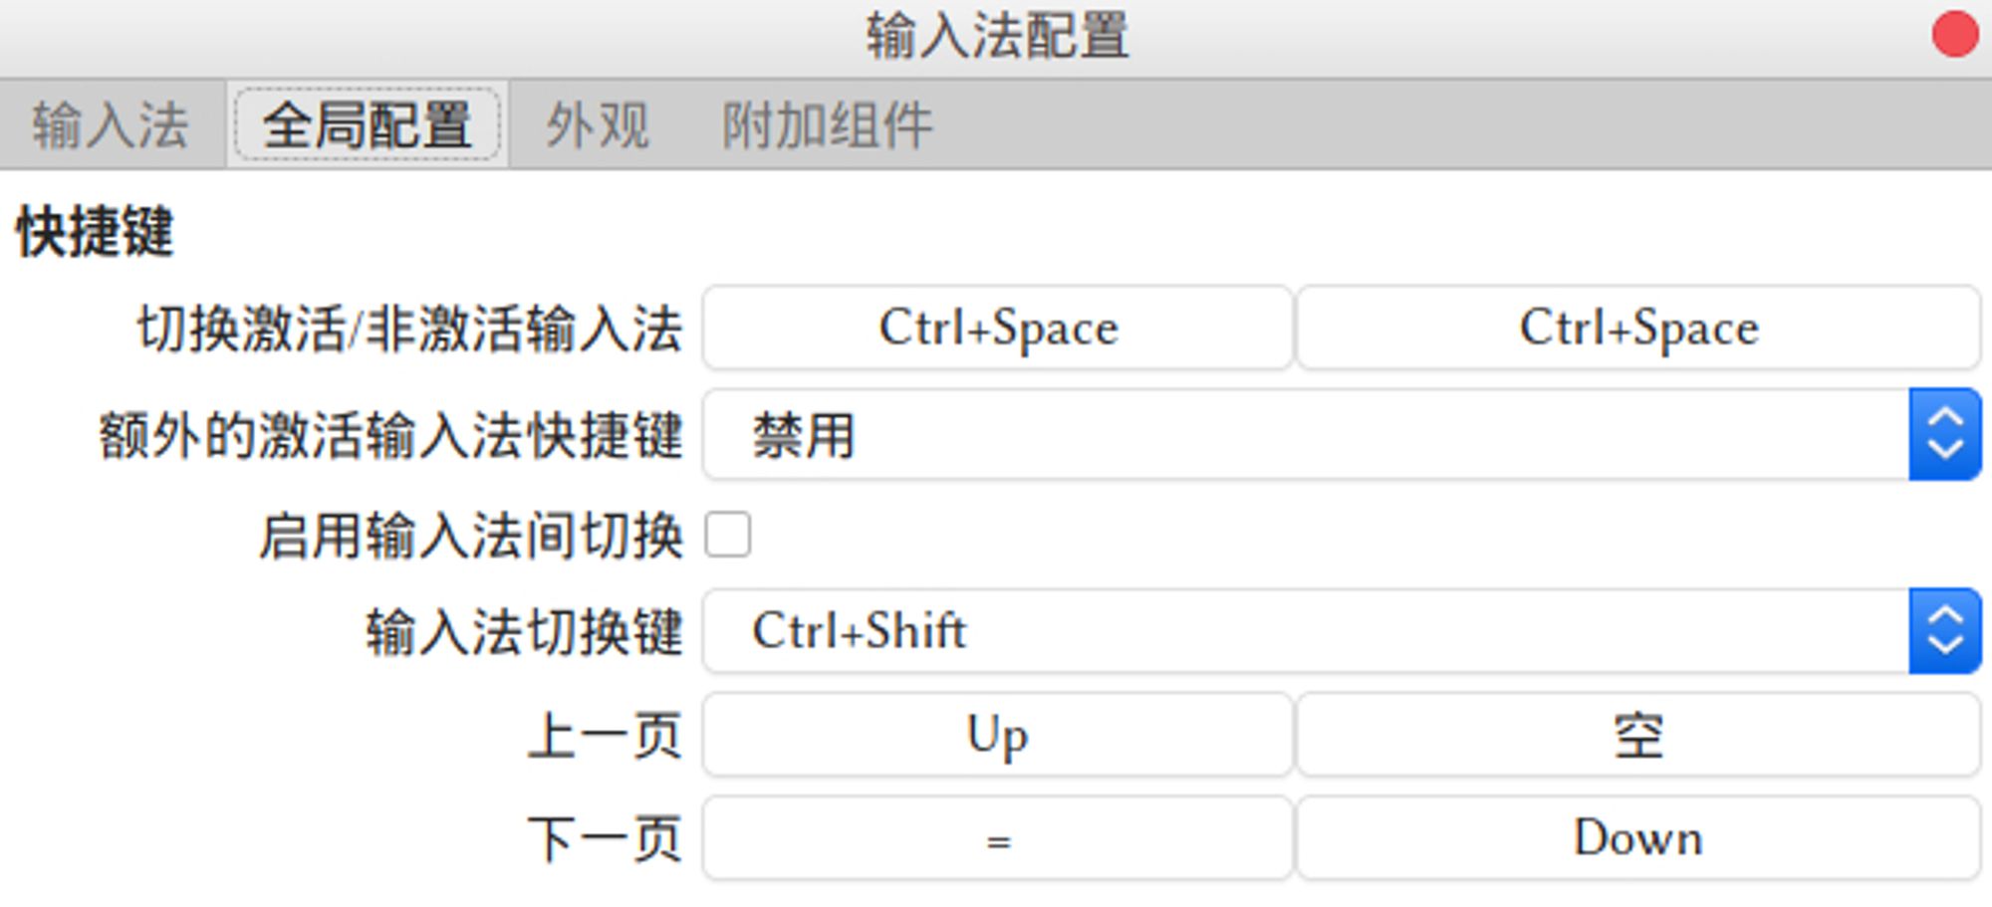Click blue stepper arrows beside 禁用
This screenshot has width=1992, height=907.
pyautogui.click(x=1944, y=435)
